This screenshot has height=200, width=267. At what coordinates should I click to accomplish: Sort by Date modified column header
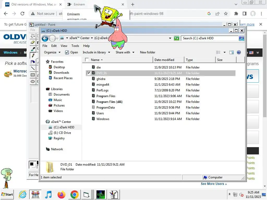tap(168, 60)
